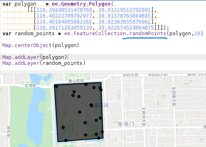Click the number 20 argument
The height and width of the screenshot is (147, 206).
(197, 34)
